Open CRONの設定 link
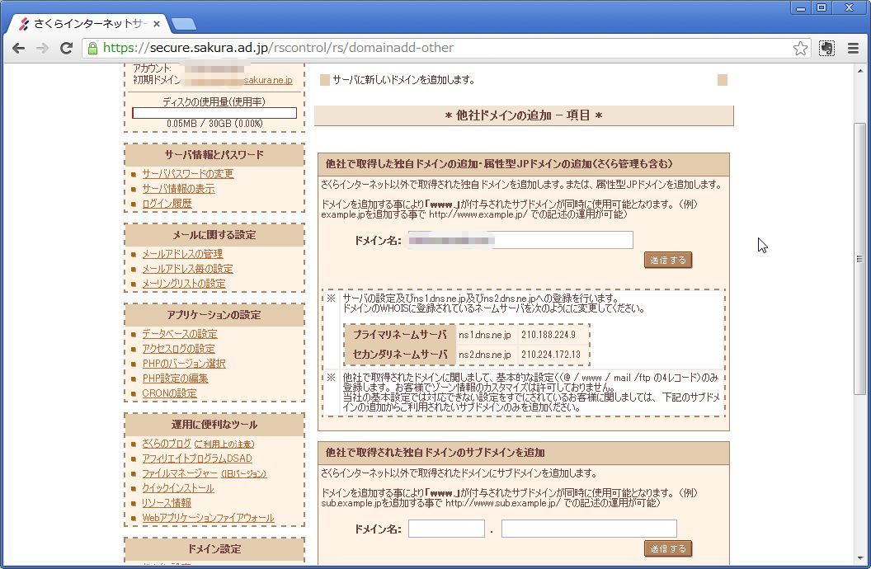The height and width of the screenshot is (569, 871). [x=169, y=393]
